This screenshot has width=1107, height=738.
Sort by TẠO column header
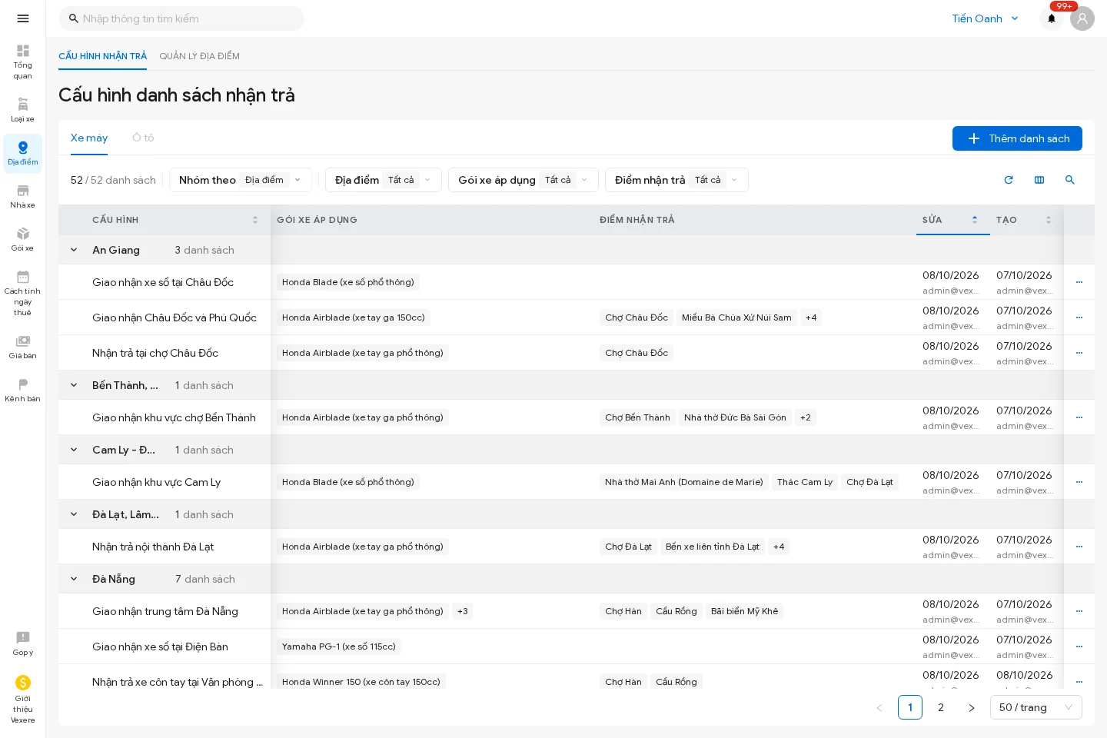click(x=1026, y=220)
